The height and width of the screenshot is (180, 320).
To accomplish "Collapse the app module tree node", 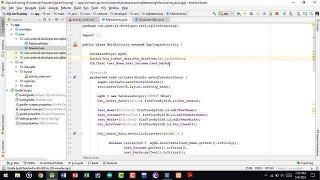I will pyautogui.click(x=7, y=24).
